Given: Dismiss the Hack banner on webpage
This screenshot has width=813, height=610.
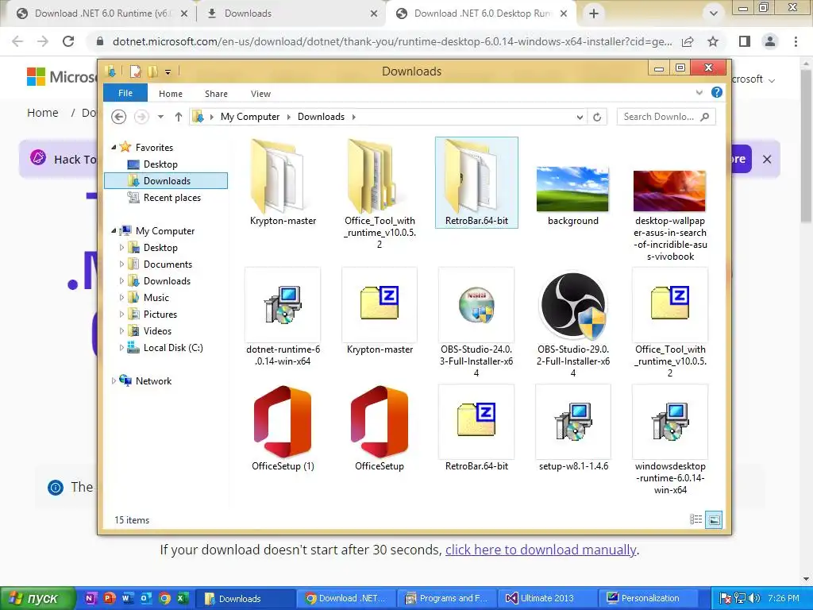Looking at the screenshot, I should click(x=767, y=159).
